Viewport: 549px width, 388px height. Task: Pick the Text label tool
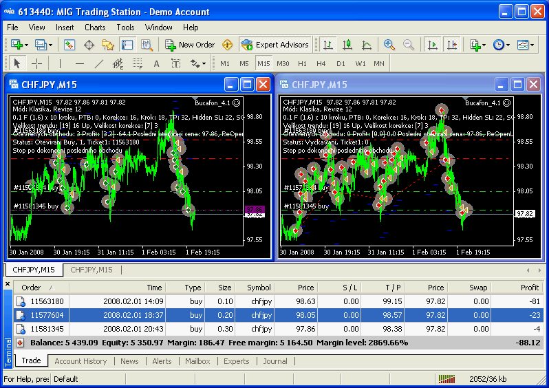[175, 64]
